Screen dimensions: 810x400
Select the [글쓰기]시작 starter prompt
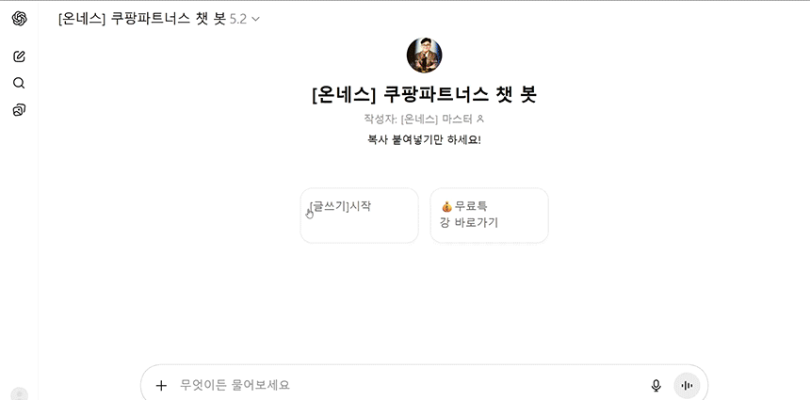coord(359,216)
